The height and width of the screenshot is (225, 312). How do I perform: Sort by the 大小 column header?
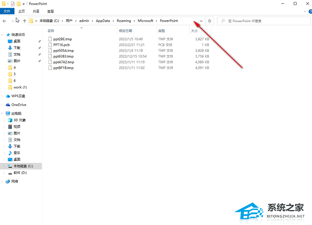pyautogui.click(x=194, y=31)
